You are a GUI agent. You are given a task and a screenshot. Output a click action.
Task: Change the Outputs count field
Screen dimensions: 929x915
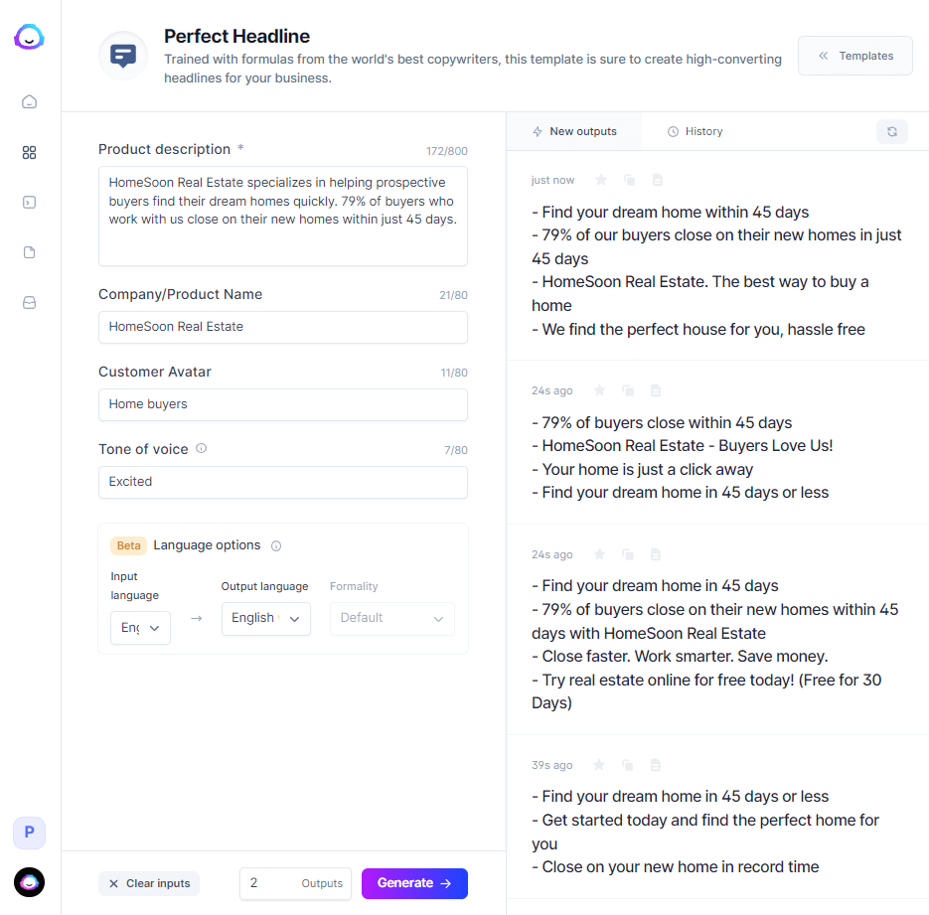pos(295,882)
